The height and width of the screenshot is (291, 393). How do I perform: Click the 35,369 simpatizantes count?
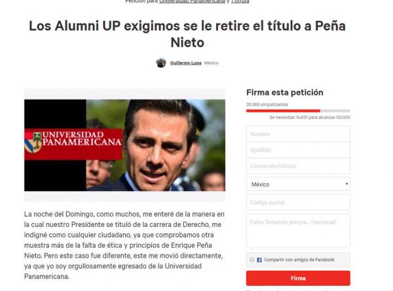[x=262, y=104]
